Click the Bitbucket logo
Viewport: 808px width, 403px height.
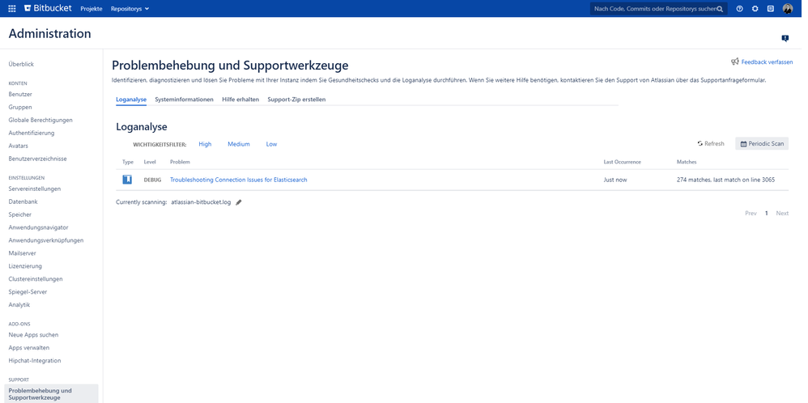(x=48, y=8)
